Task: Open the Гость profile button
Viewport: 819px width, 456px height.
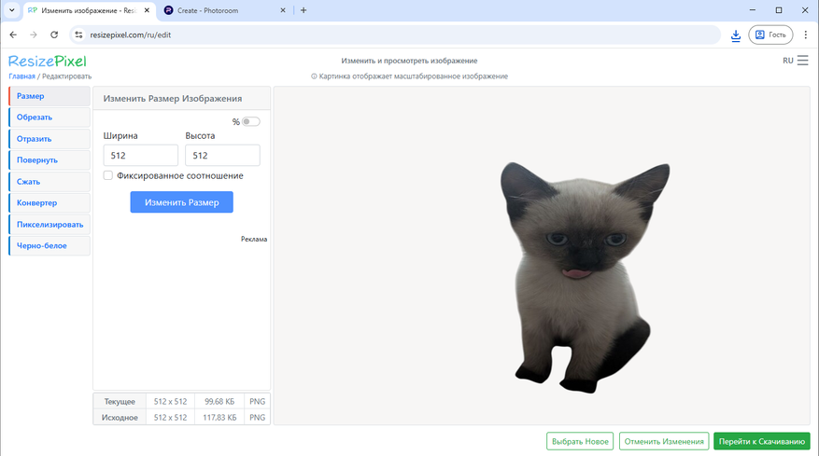Action: pyautogui.click(x=770, y=35)
